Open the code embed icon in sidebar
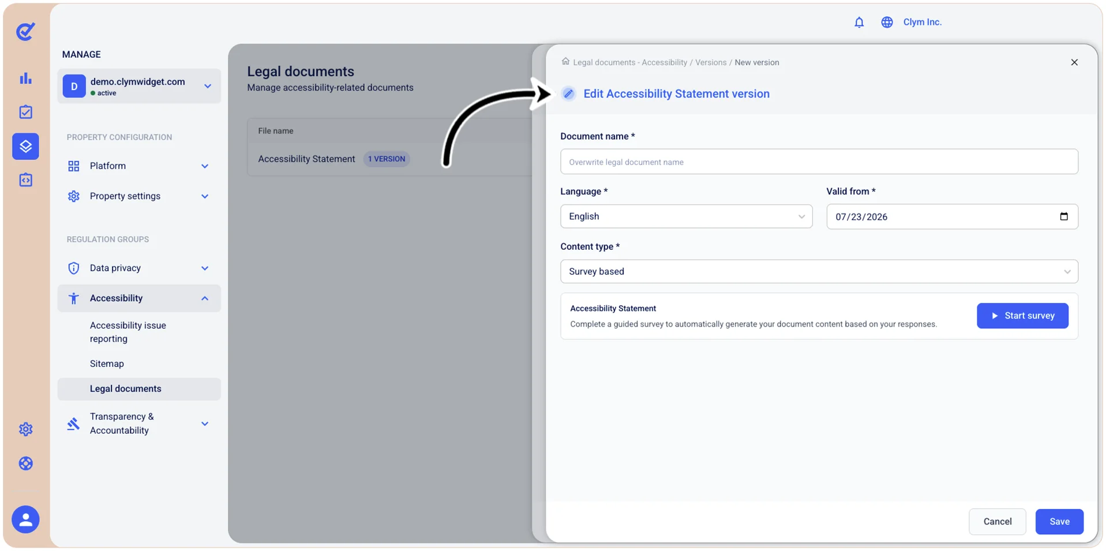The height and width of the screenshot is (551, 1106). 25,180
